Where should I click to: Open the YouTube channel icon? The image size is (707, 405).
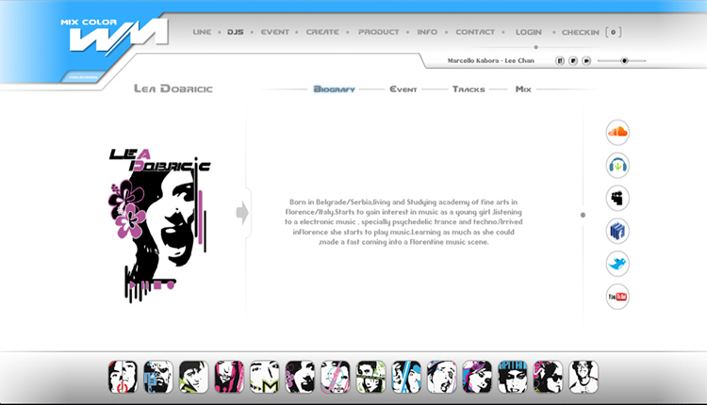617,297
